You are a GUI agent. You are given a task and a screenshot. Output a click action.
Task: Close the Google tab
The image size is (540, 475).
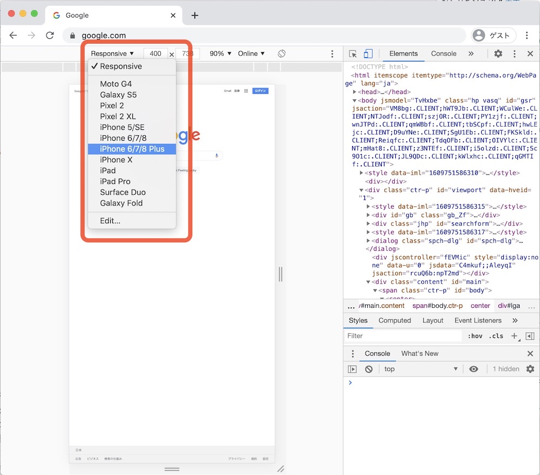(173, 16)
